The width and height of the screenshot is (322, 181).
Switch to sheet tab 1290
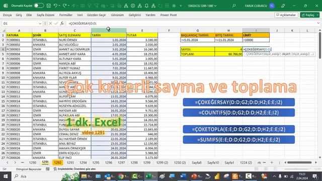click(32, 162)
